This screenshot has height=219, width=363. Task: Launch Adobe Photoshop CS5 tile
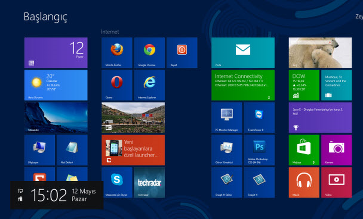coord(259,150)
